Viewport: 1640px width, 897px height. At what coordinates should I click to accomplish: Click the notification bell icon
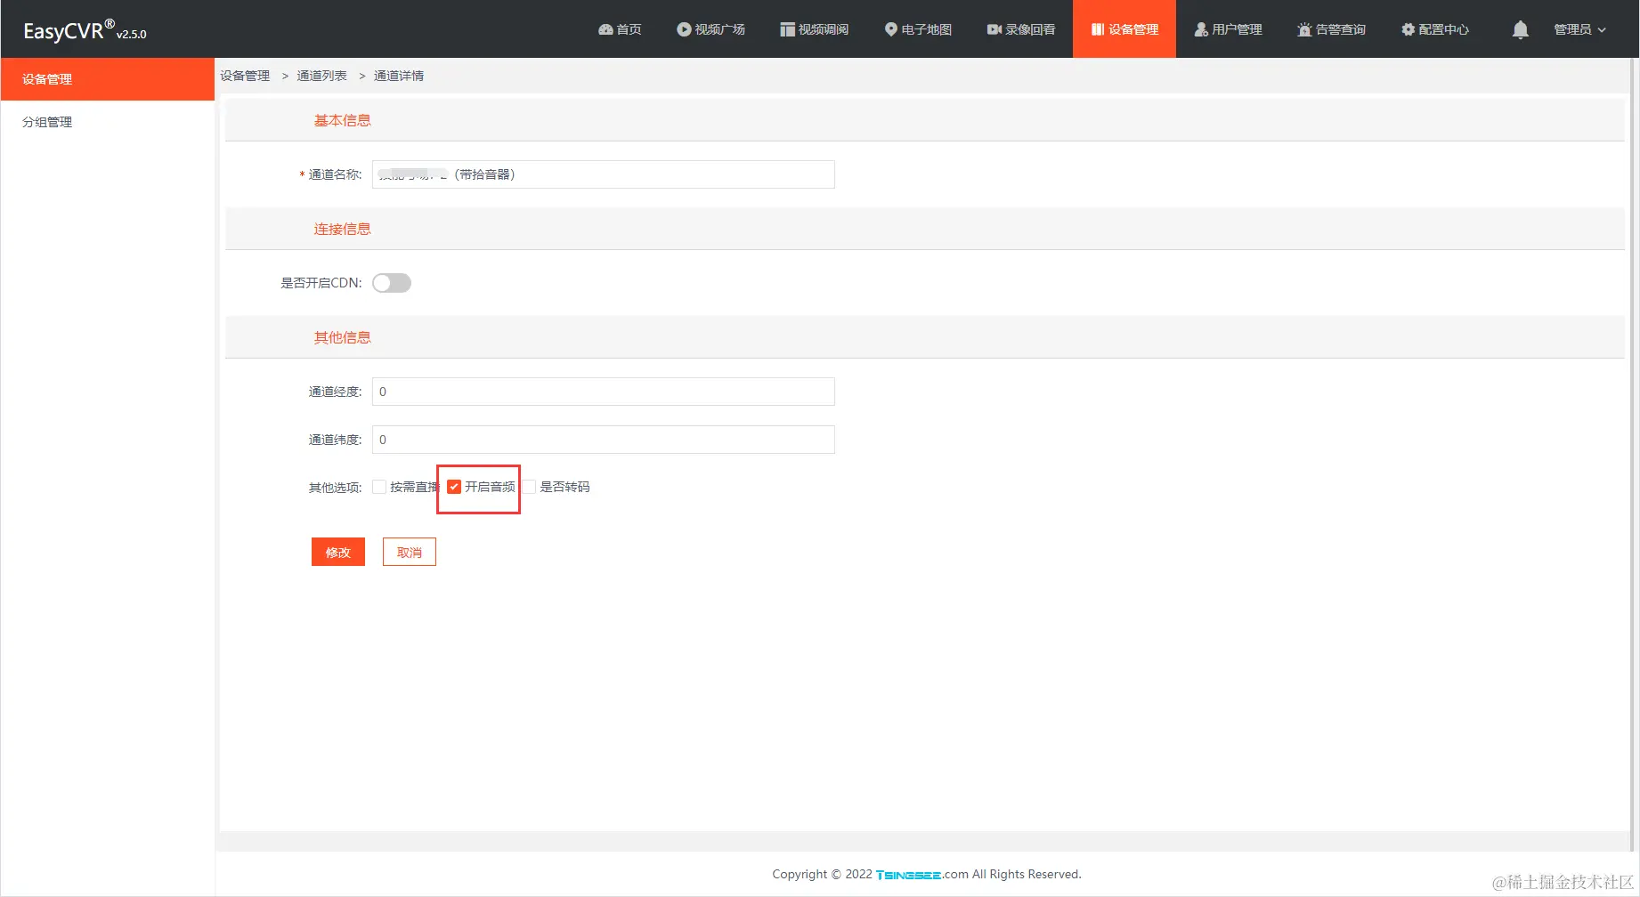click(1521, 29)
